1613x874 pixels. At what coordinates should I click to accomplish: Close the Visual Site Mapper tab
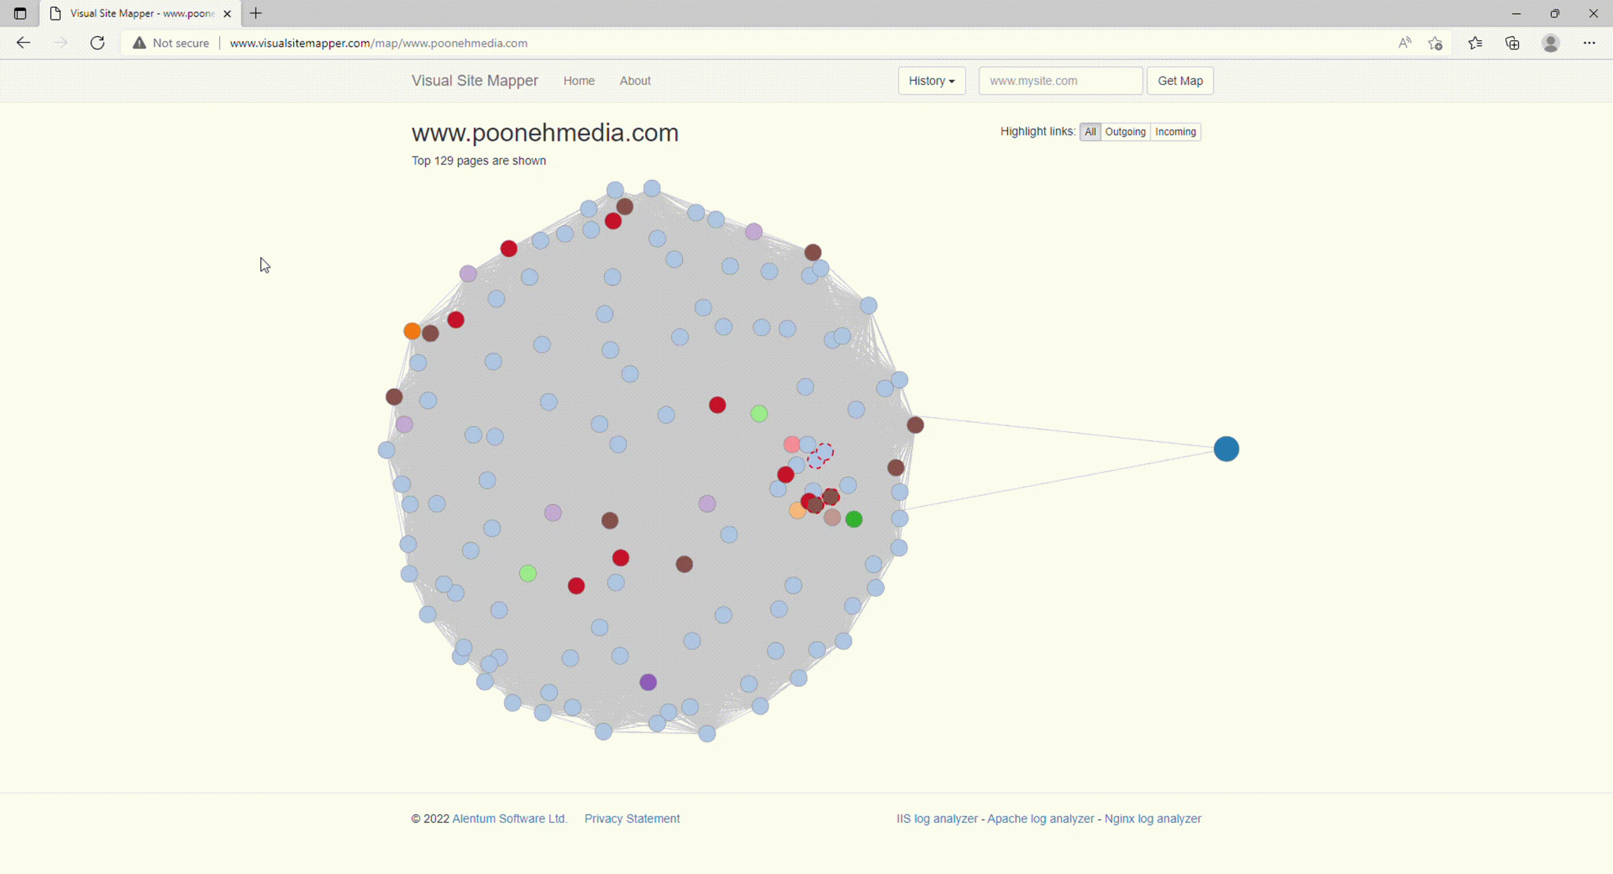point(227,13)
